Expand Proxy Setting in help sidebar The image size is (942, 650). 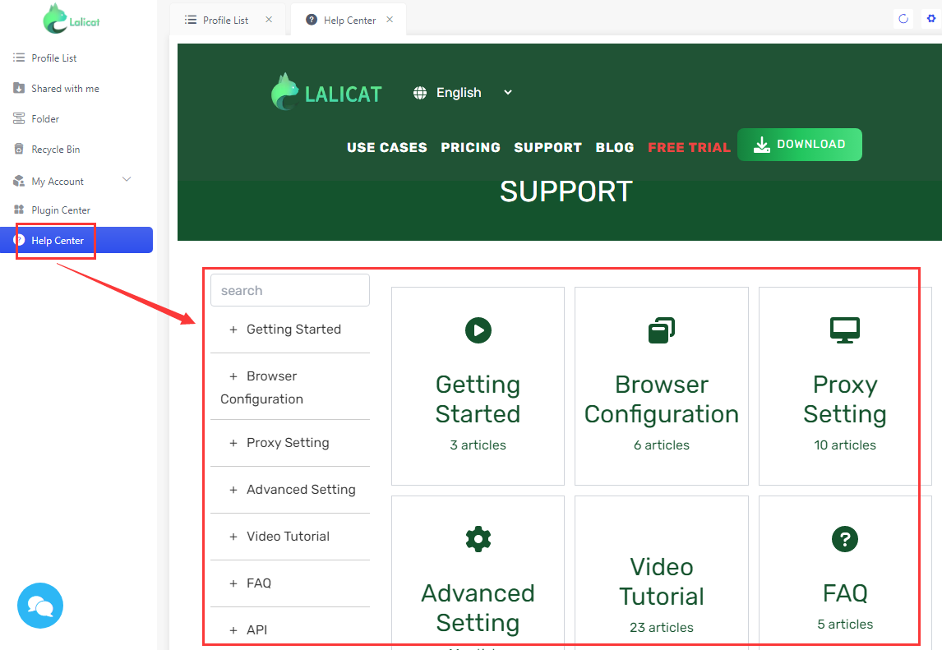click(233, 443)
